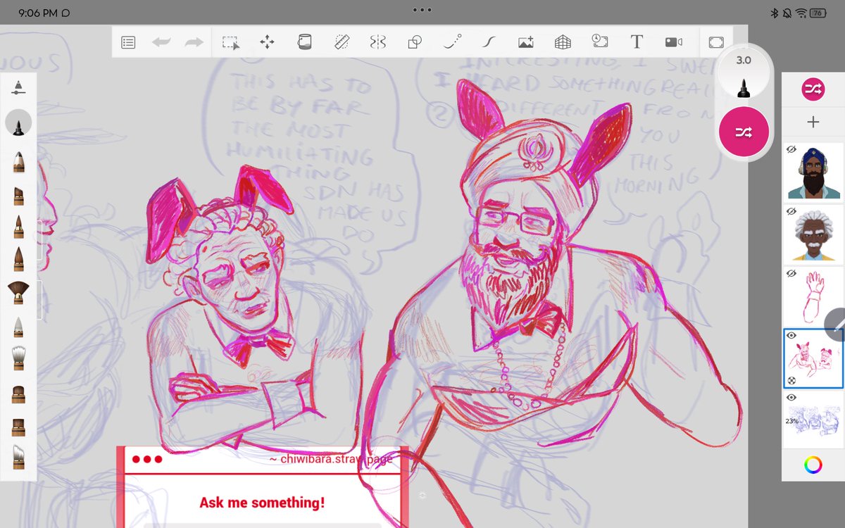Select the fan brush
This screenshot has width=845, height=528.
[x=19, y=291]
